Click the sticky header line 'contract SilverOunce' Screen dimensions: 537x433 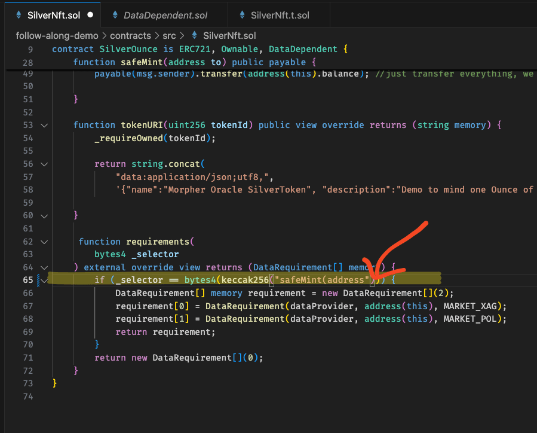coord(200,50)
